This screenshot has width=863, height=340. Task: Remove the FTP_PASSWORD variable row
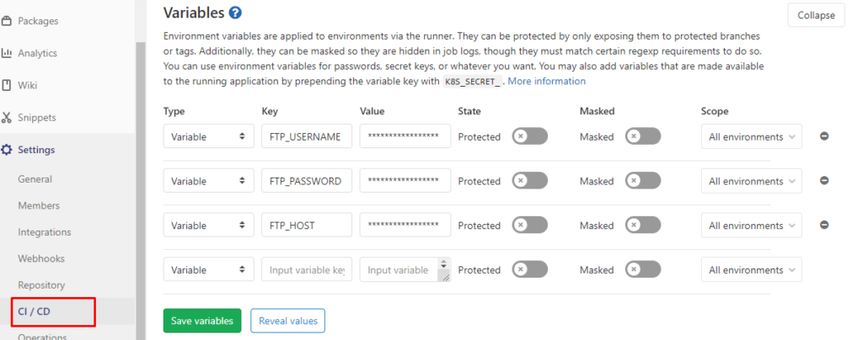pos(824,181)
